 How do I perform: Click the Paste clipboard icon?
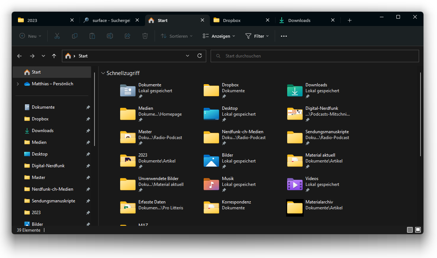(92, 36)
